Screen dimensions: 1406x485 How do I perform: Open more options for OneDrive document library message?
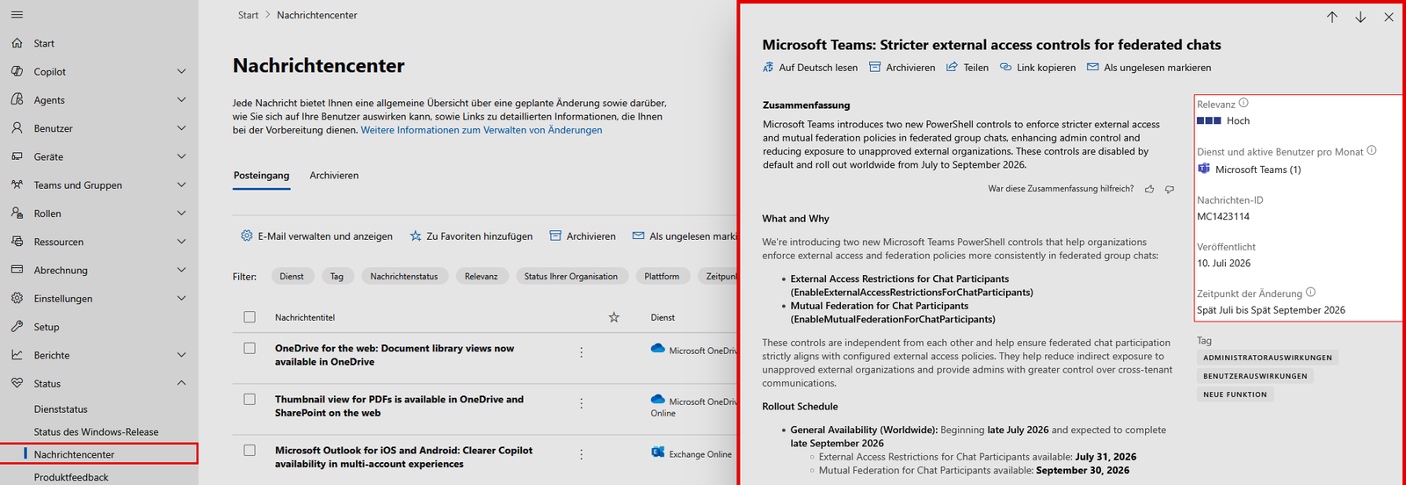pos(581,351)
